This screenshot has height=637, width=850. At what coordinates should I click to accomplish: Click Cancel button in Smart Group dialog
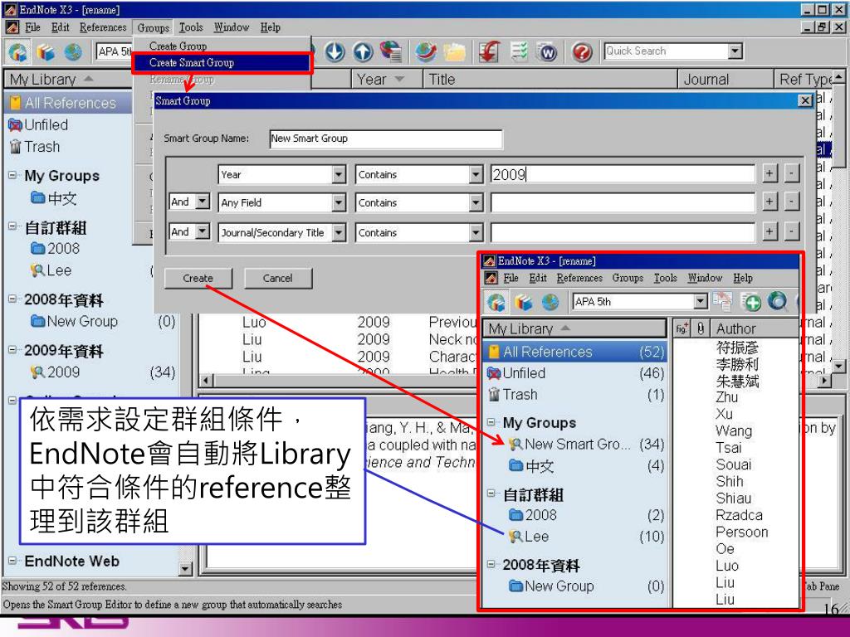tap(277, 279)
